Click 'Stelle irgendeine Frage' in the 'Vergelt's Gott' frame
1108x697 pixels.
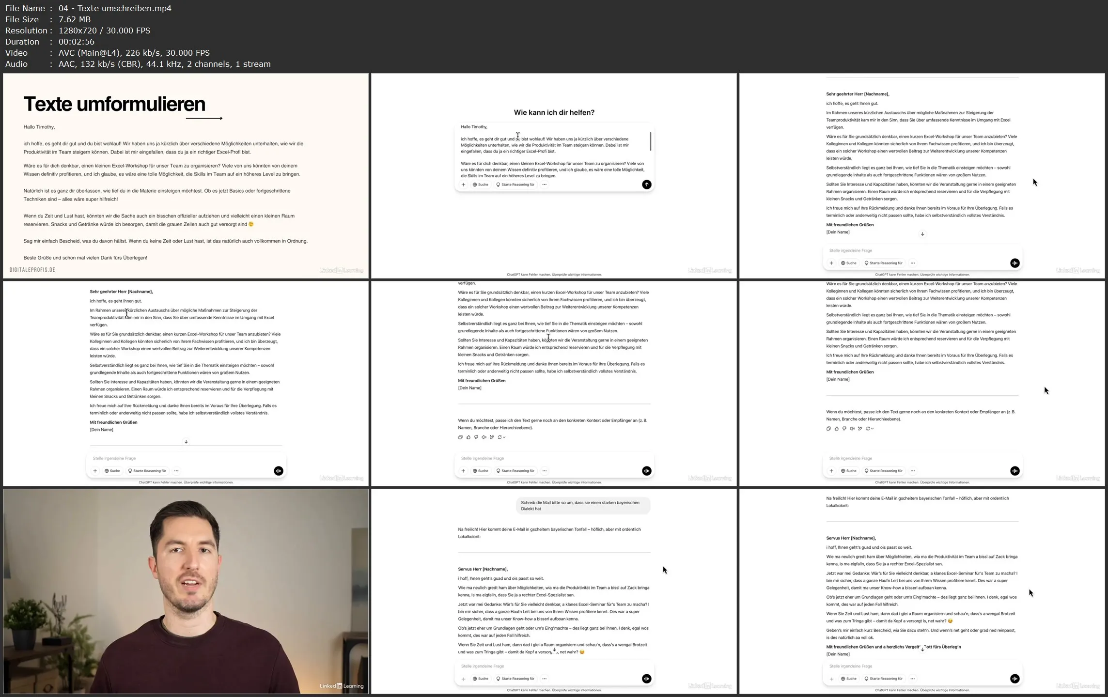[x=850, y=666]
